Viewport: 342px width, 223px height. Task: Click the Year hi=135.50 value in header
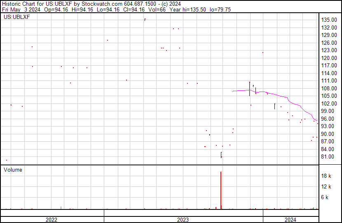187,9
